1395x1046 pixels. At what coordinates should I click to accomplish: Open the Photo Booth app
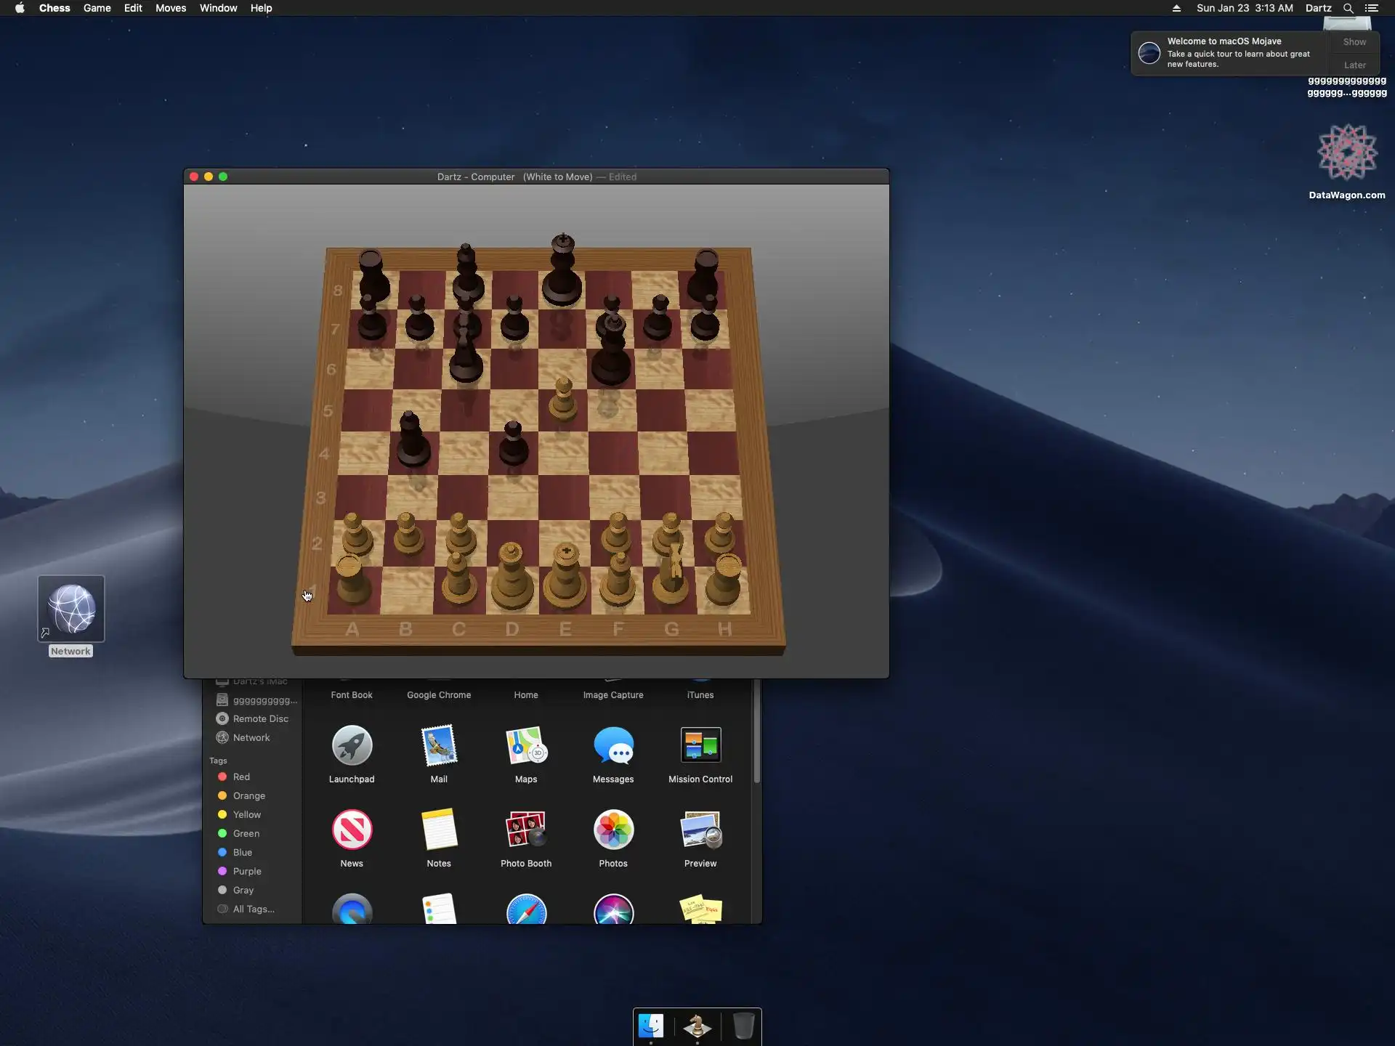[x=526, y=830]
